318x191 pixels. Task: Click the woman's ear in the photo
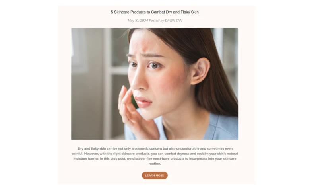[x=200, y=71]
